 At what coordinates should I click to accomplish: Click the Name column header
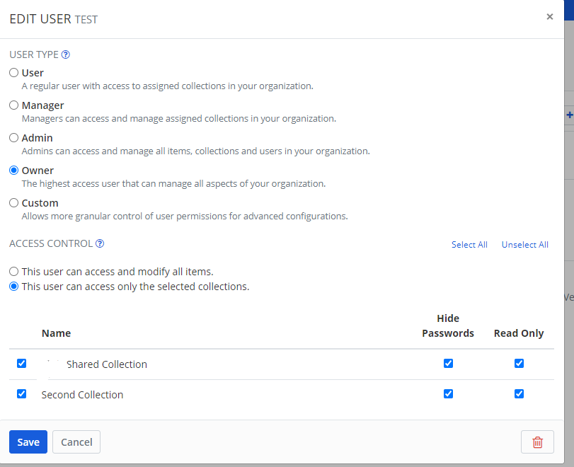(56, 333)
